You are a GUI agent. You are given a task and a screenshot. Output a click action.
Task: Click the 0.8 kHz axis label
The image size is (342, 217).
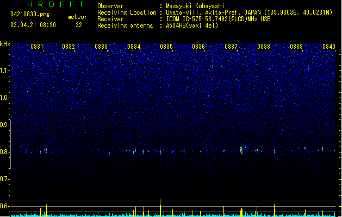[x=4, y=152]
